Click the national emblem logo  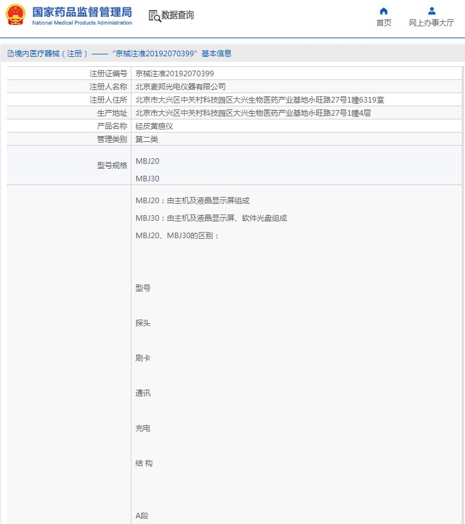point(16,15)
